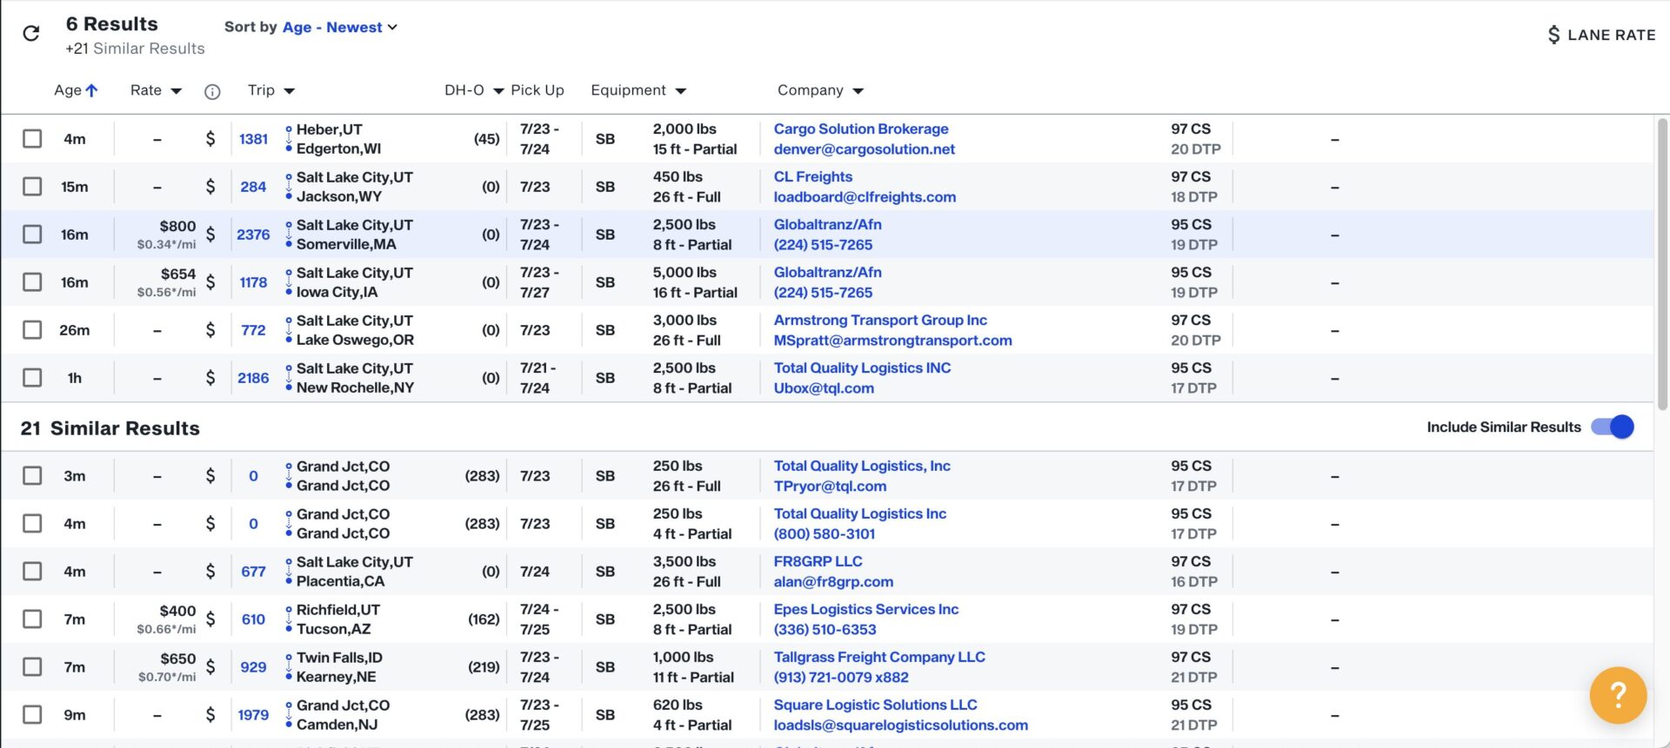This screenshot has width=1670, height=748.
Task: Open Cargo Solution Brokerage company link
Action: click(860, 129)
